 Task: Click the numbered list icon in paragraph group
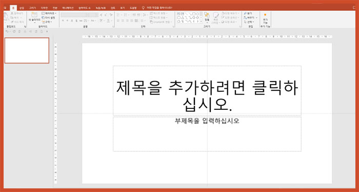click(125, 15)
